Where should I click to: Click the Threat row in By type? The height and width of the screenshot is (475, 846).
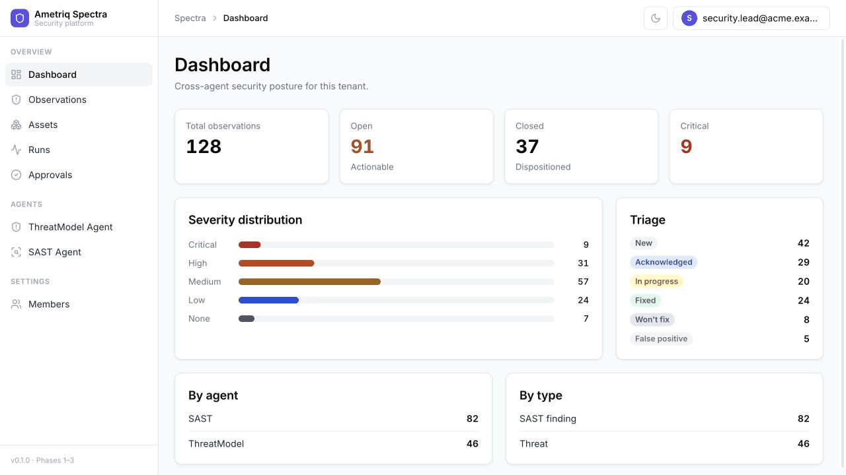coord(664,443)
